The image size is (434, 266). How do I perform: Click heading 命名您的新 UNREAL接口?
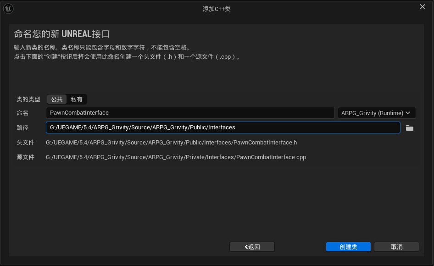tap(62, 34)
